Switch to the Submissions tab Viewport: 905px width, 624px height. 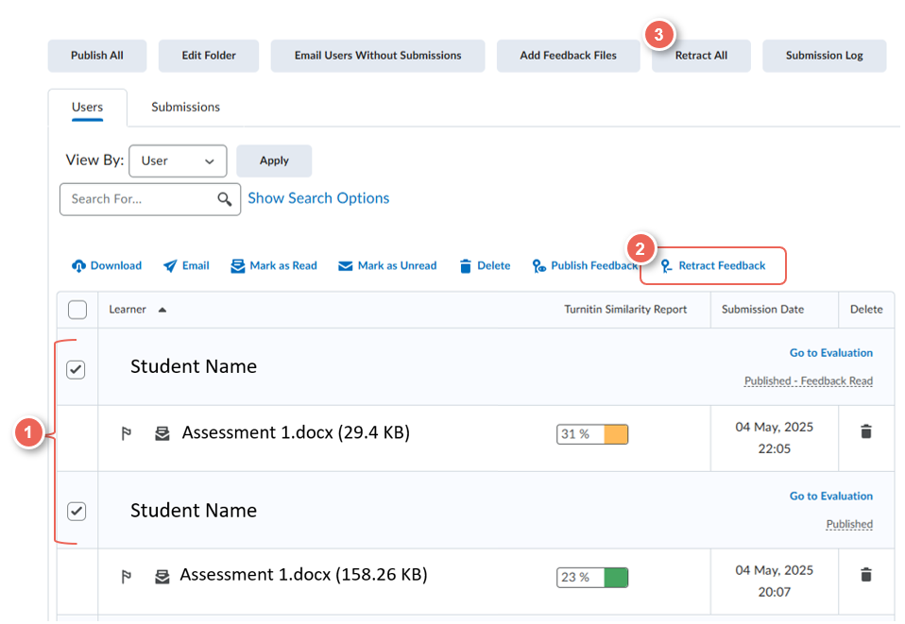pyautogui.click(x=185, y=108)
